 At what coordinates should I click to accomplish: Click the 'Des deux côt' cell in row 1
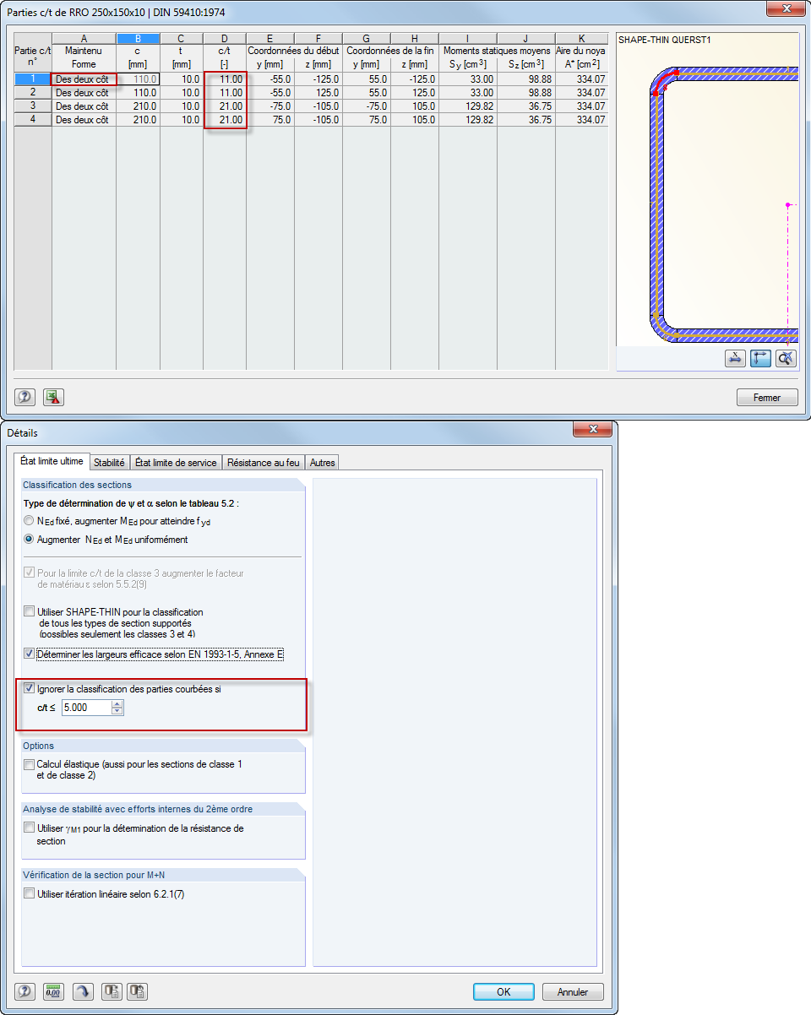[84, 79]
